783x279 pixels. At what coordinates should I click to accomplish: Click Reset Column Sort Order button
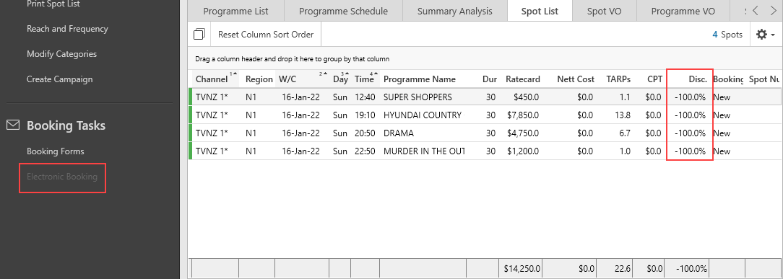tap(266, 35)
